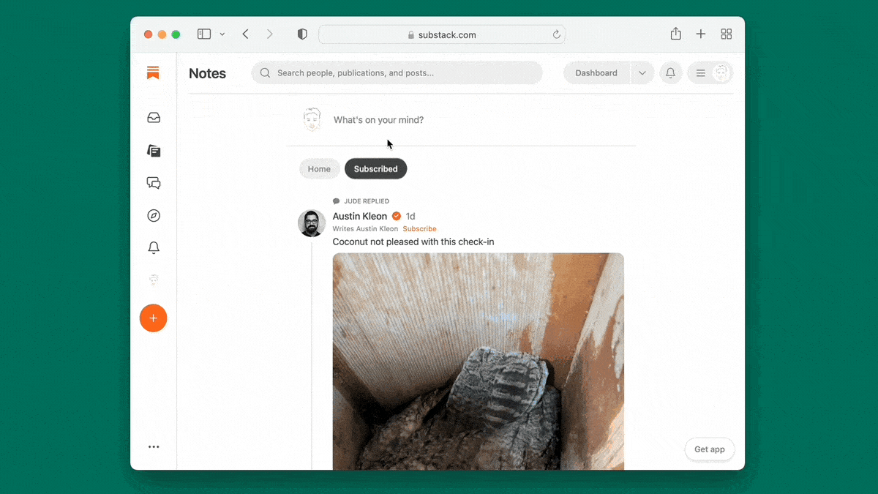Click the Safari share icon
The image size is (878, 494).
675,34
